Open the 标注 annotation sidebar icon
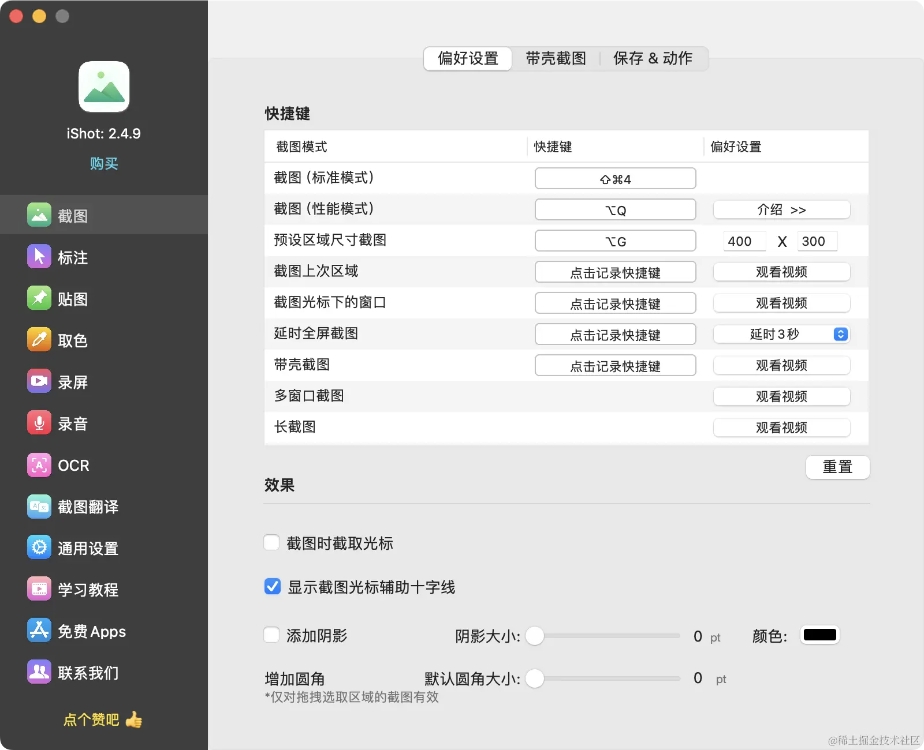The width and height of the screenshot is (924, 750). (x=39, y=257)
